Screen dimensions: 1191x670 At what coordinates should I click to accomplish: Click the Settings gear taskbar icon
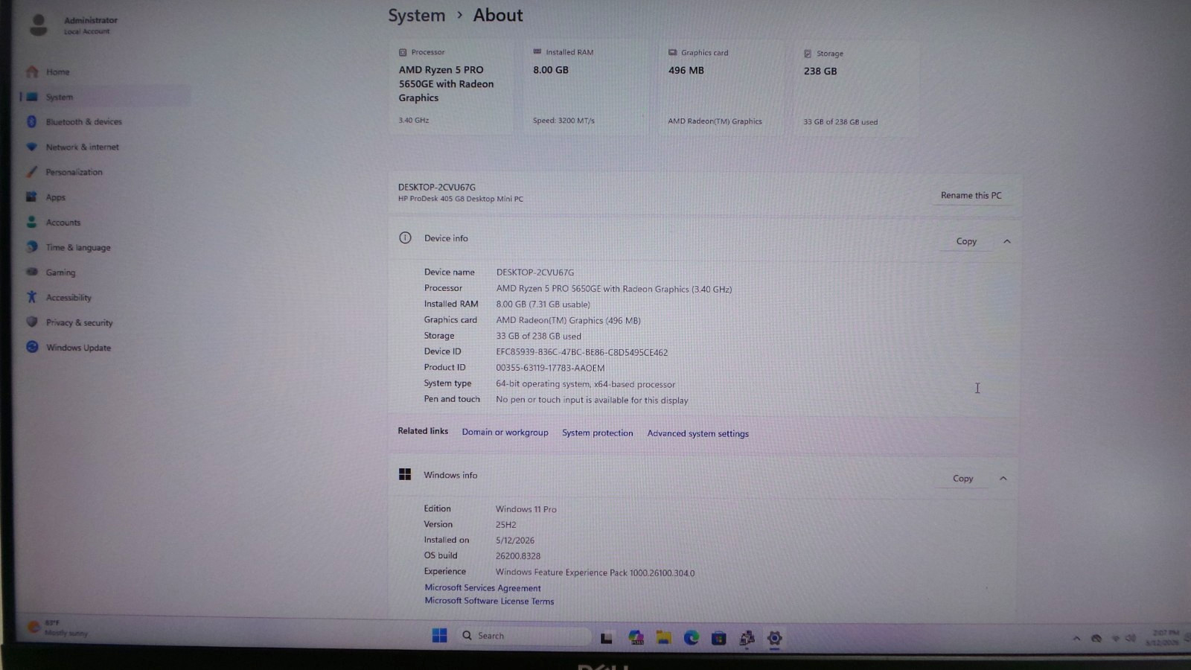tap(774, 638)
